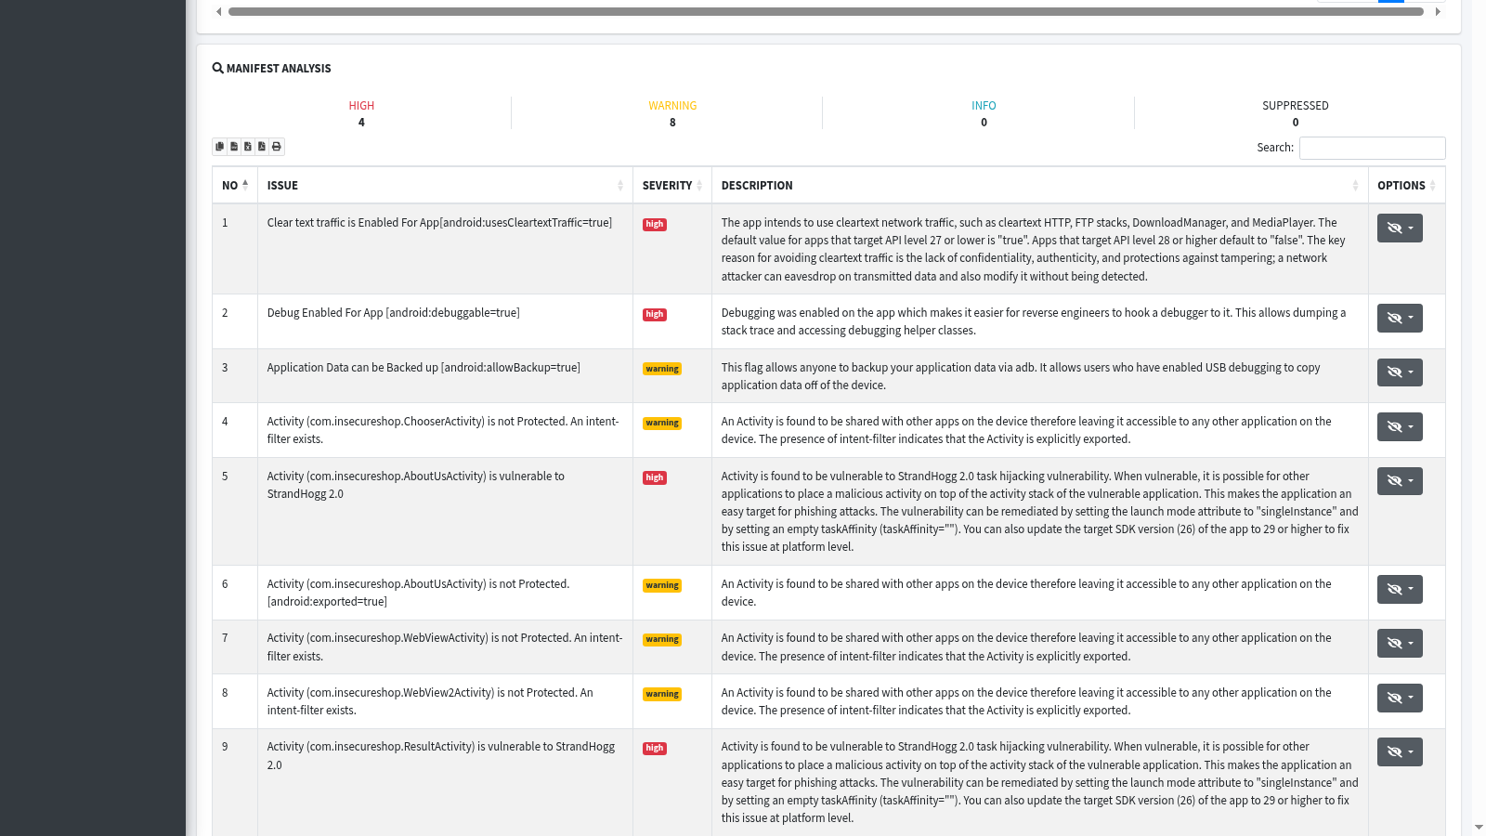Viewport: 1486px width, 836px height.
Task: Click the cleartext traffic description text
Action: click(x=1034, y=249)
